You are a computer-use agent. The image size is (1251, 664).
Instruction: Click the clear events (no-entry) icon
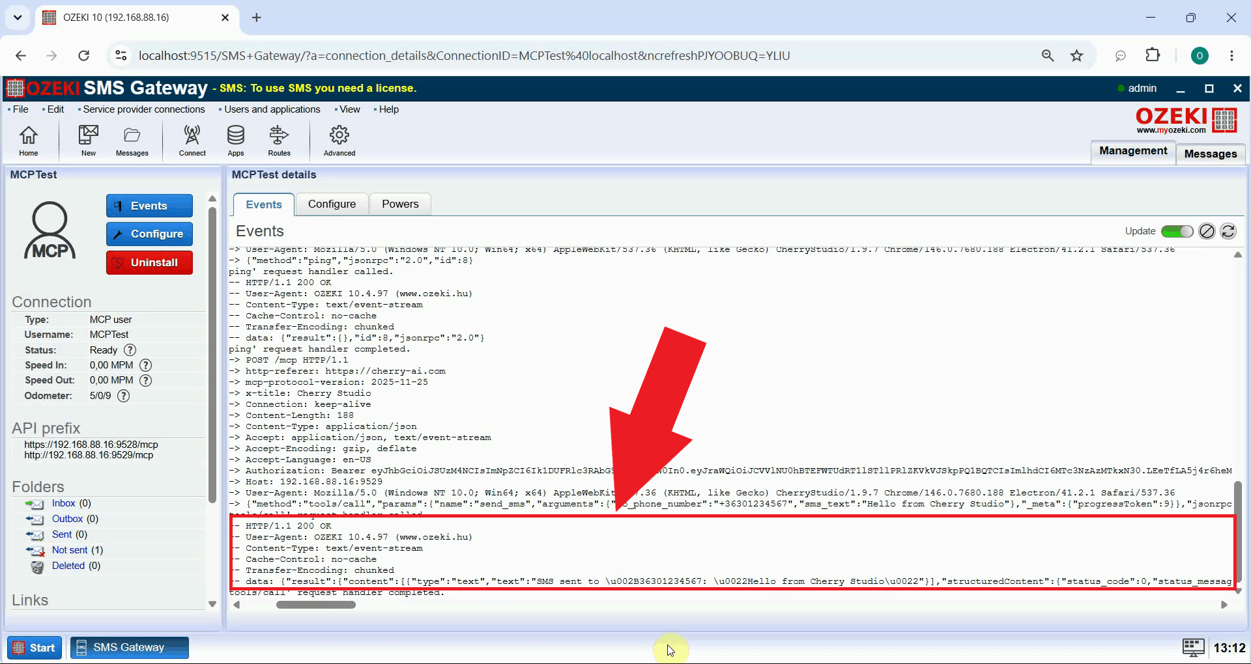(x=1207, y=231)
